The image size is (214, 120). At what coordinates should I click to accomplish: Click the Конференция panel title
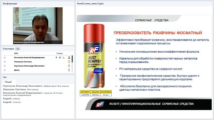[x=10, y=4]
